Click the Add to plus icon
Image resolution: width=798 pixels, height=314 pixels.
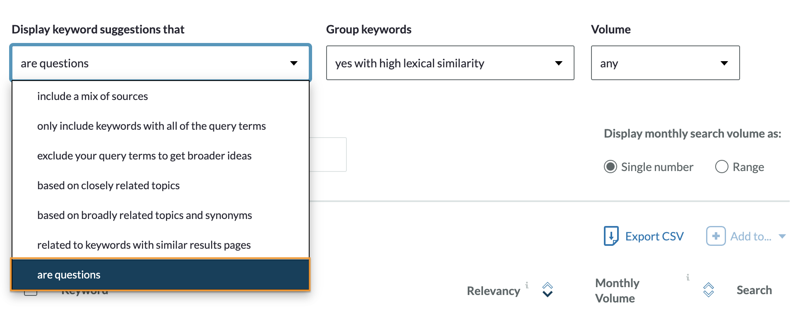[x=716, y=236]
